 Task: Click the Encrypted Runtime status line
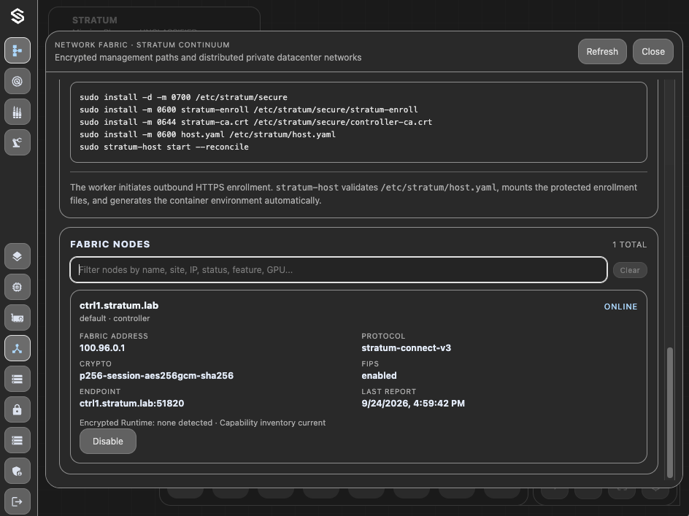203,423
